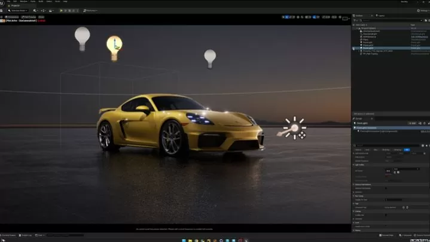
Task: Open the Platforms dropdown in toolbar
Action: point(90,10)
